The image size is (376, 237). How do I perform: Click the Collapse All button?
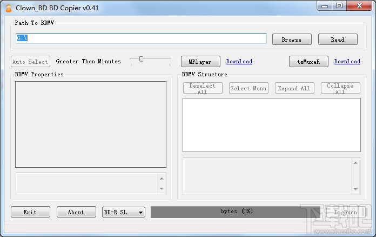(340, 88)
